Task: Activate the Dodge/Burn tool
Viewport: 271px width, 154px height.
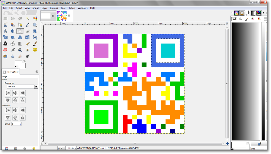Action: [x=28, y=56]
